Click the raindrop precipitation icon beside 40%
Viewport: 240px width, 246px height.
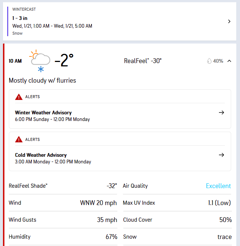click(x=209, y=61)
